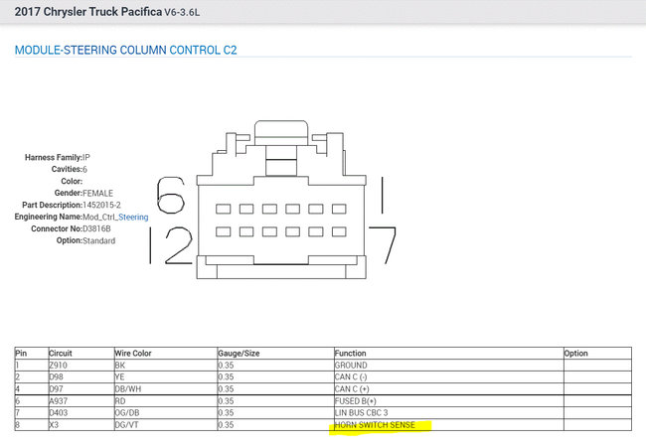This screenshot has height=448, width=646.
Task: Click the Pin column header
Action: pyautogui.click(x=32, y=354)
